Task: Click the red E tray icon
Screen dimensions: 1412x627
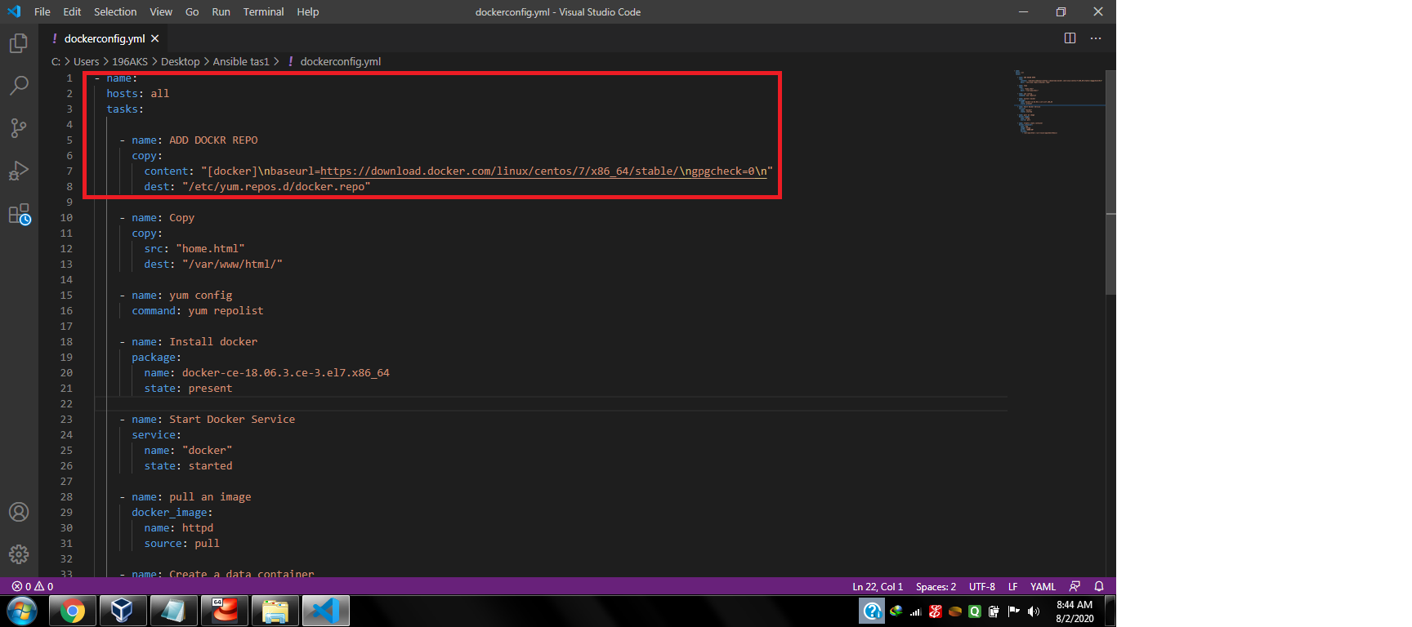Action: tap(936, 611)
